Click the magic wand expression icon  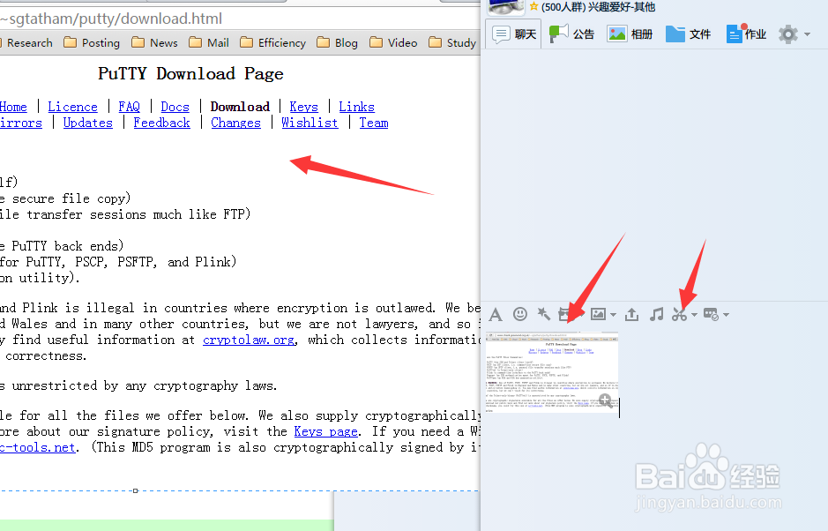(x=543, y=314)
